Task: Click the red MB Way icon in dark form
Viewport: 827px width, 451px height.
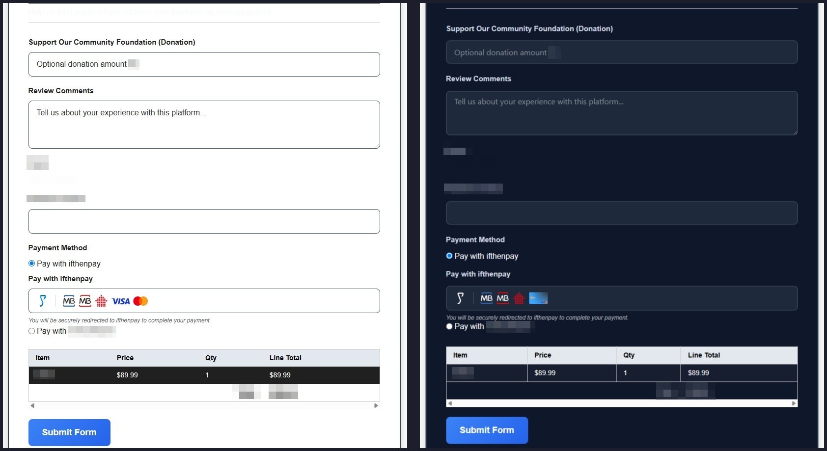Action: pos(503,298)
